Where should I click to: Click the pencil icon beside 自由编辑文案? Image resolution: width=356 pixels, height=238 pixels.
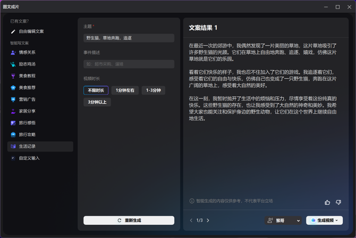click(13, 31)
